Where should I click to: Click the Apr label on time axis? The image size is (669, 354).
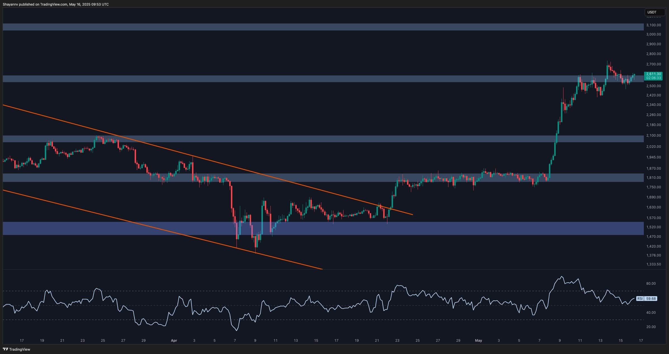pyautogui.click(x=174, y=340)
